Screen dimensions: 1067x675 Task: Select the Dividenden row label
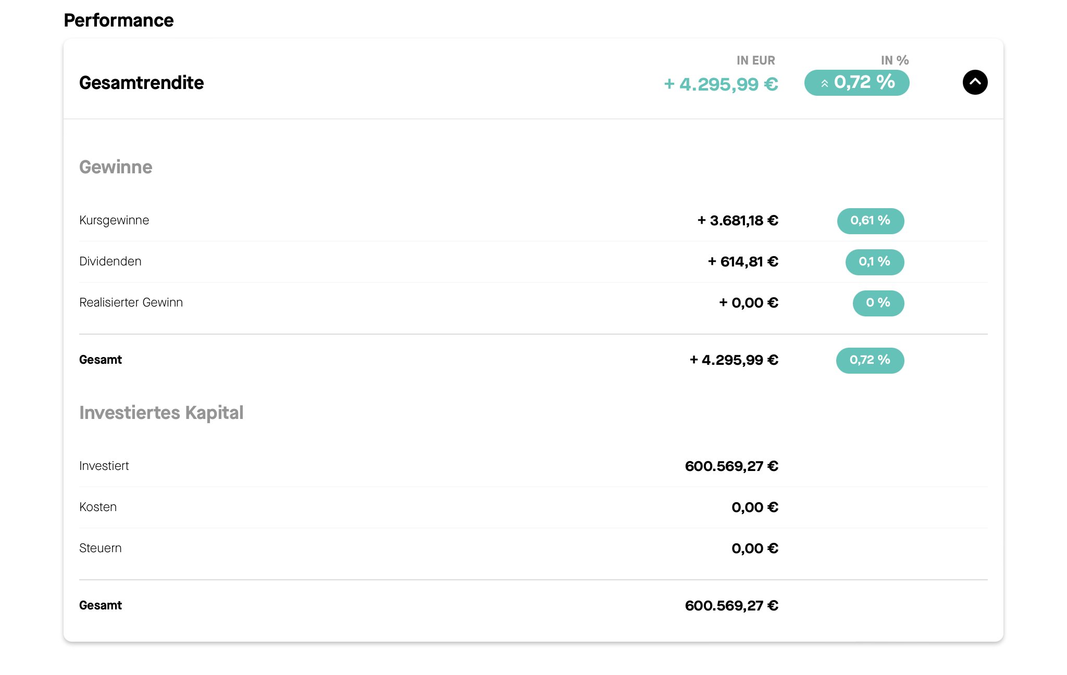click(110, 261)
